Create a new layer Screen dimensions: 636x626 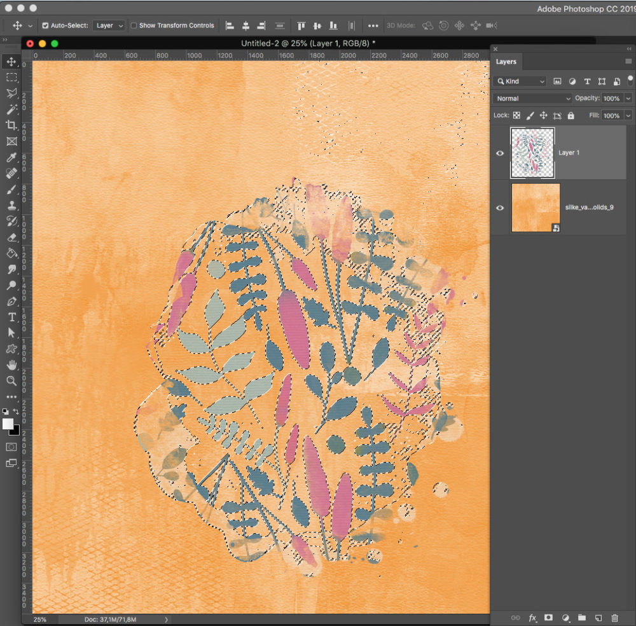click(x=598, y=618)
